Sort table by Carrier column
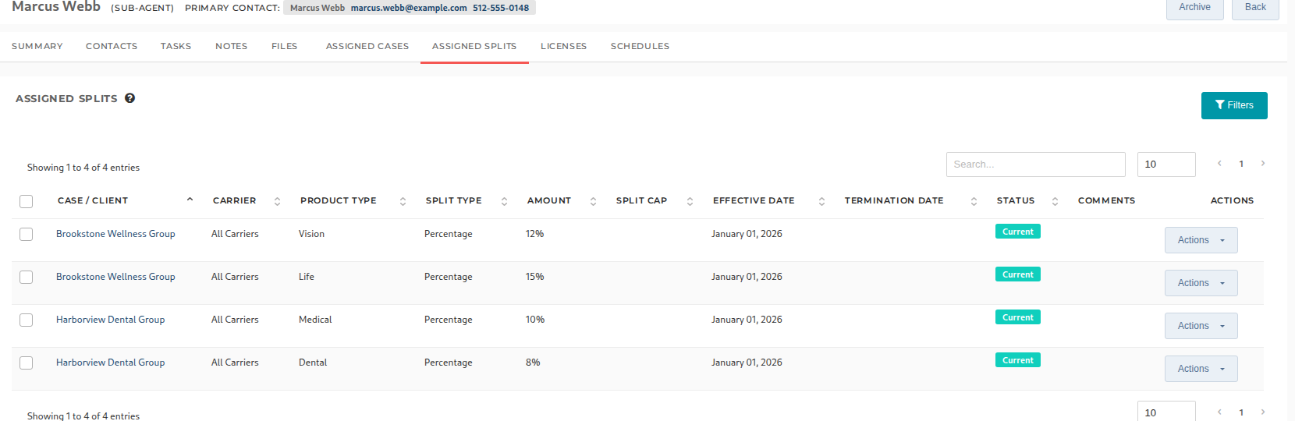This screenshot has width=1295, height=421. [x=277, y=201]
